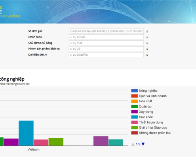Select the Sức khỏe legend label

tap(146, 117)
